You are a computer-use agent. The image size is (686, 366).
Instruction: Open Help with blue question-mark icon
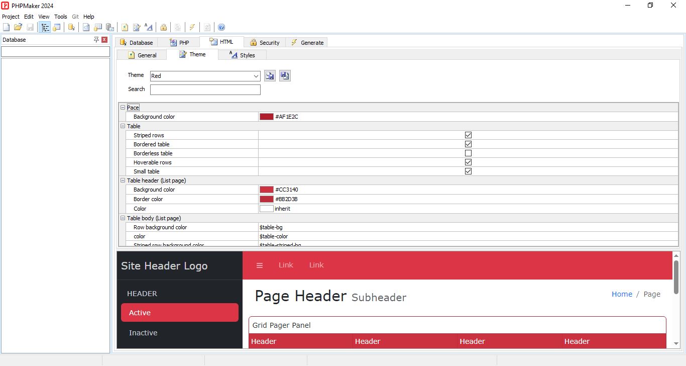pyautogui.click(x=221, y=27)
